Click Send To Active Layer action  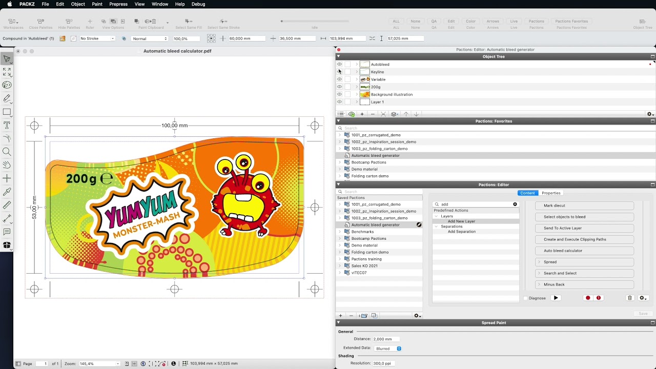584,228
